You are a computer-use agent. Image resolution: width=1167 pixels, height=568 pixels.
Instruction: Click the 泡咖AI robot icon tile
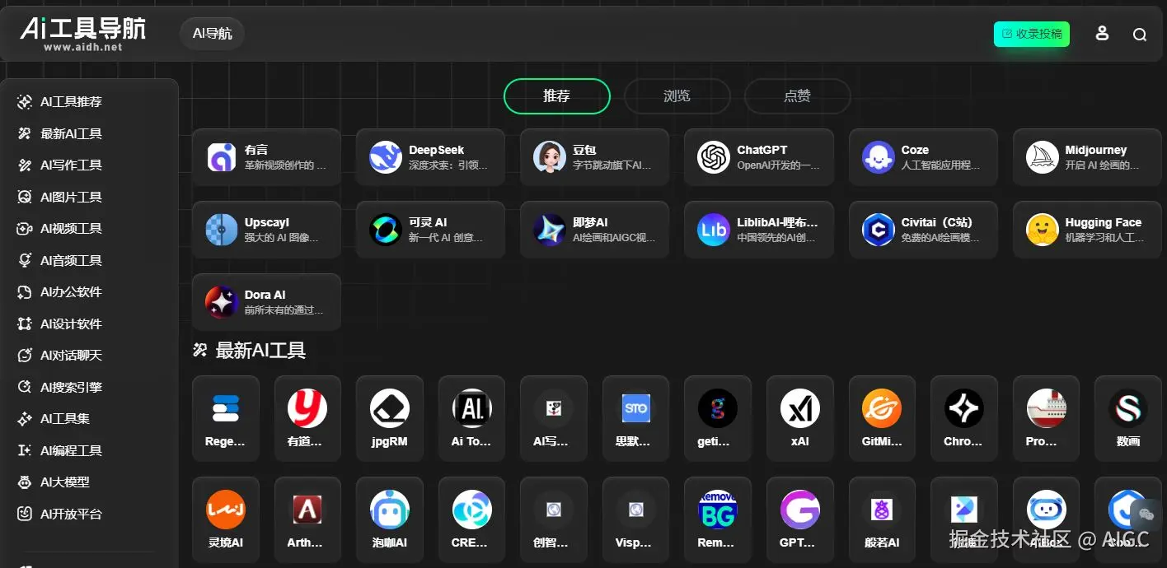(x=390, y=519)
